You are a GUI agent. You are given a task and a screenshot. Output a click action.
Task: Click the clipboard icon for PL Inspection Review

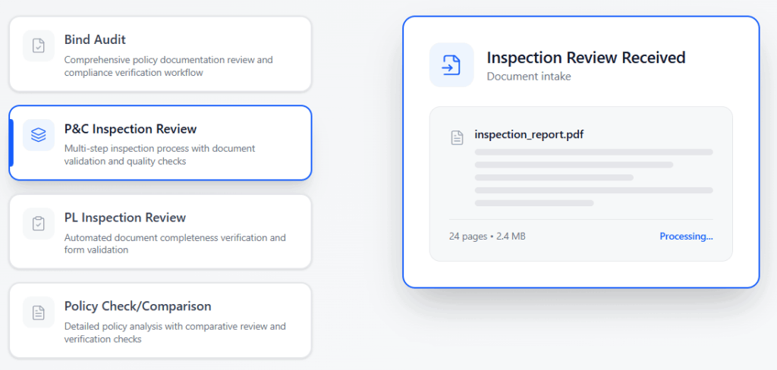click(39, 224)
